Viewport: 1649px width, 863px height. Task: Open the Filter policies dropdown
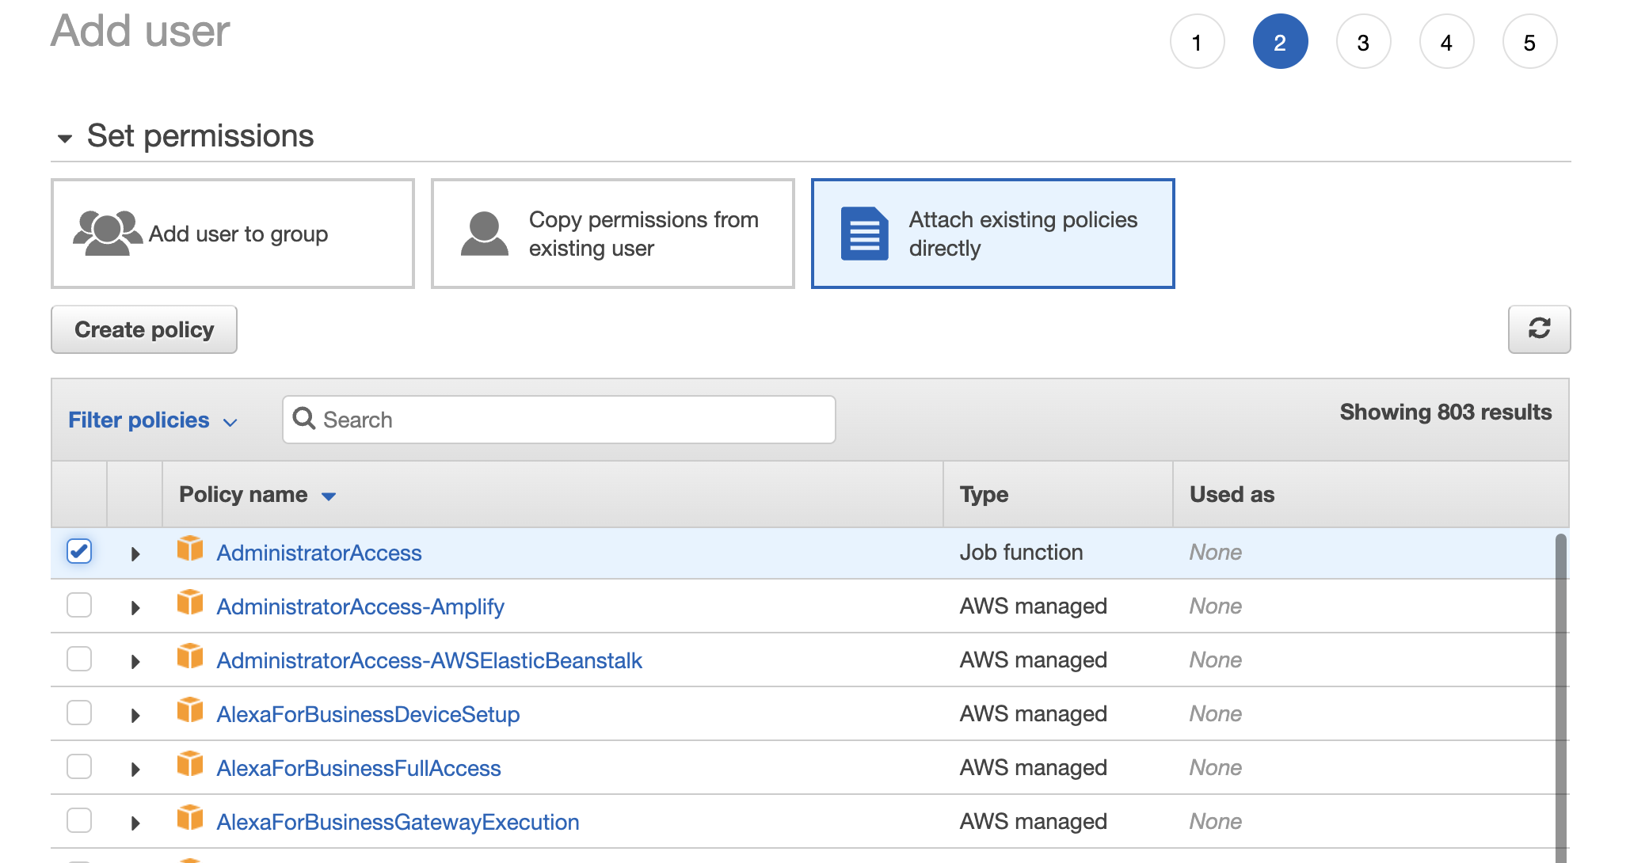tap(152, 420)
